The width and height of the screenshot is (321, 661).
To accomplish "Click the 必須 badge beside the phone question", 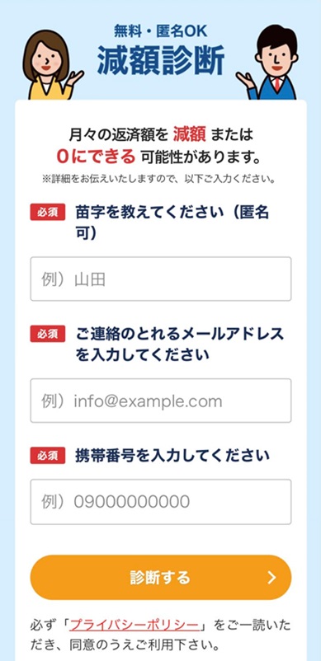I will 47,455.
